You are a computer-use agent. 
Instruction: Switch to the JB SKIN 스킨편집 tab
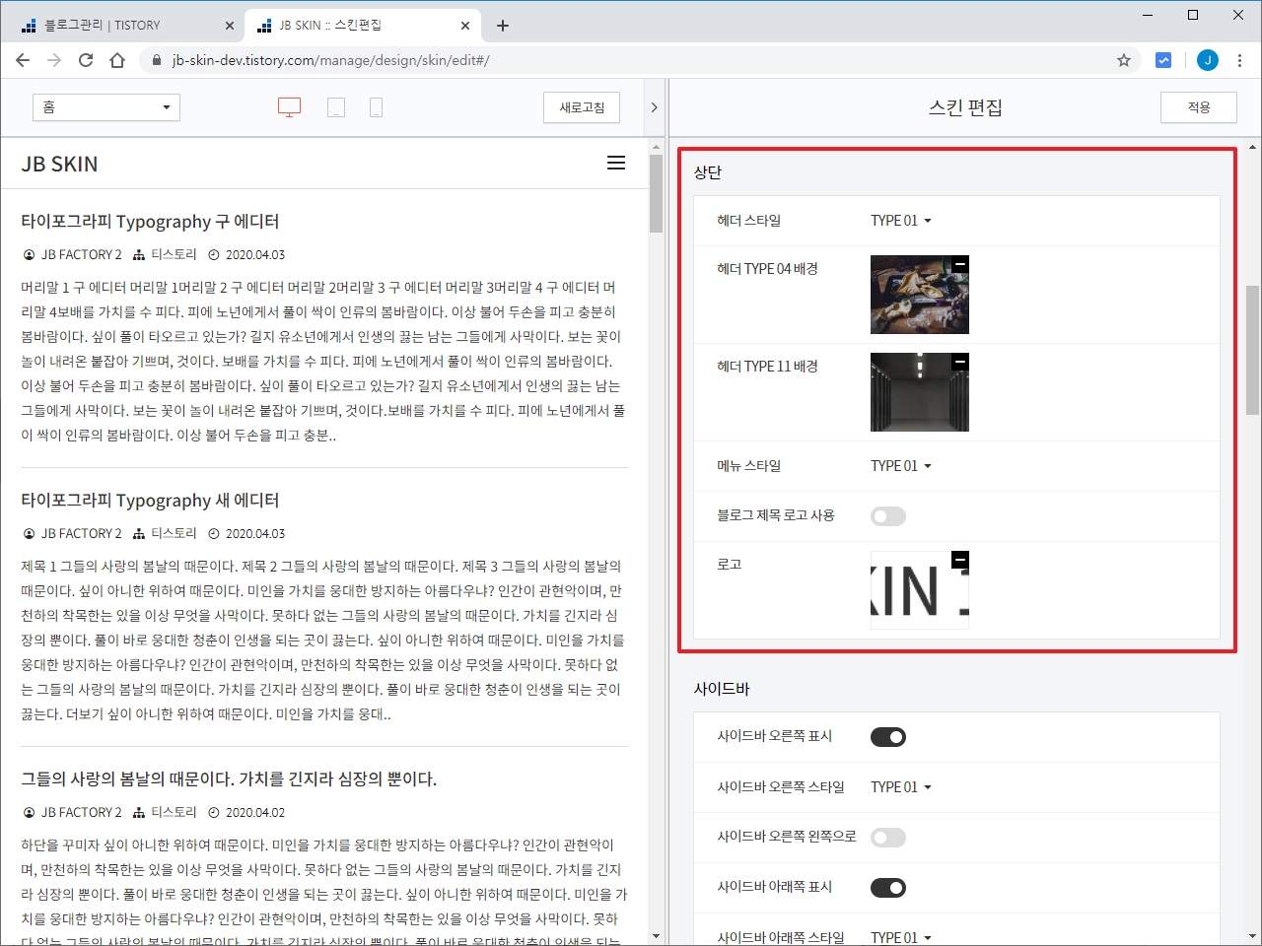tap(361, 26)
